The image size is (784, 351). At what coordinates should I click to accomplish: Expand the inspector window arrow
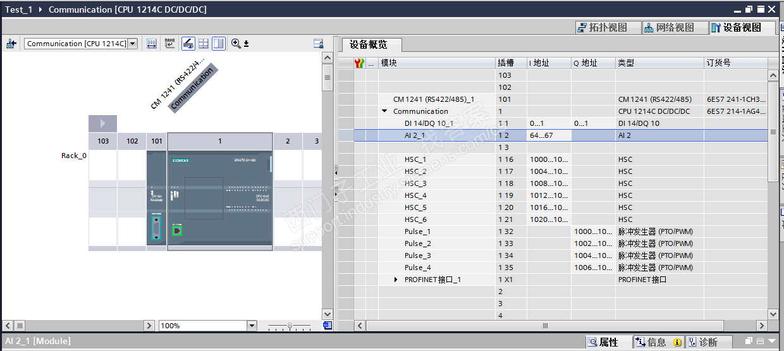pos(771,342)
